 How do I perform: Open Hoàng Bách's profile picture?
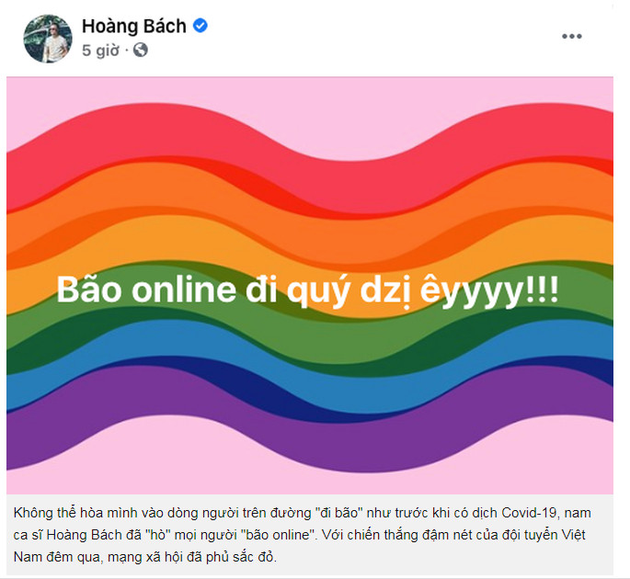(48, 39)
